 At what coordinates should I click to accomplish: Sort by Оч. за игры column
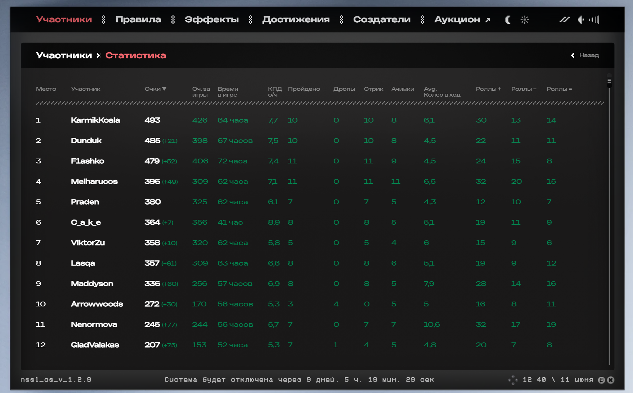point(201,92)
